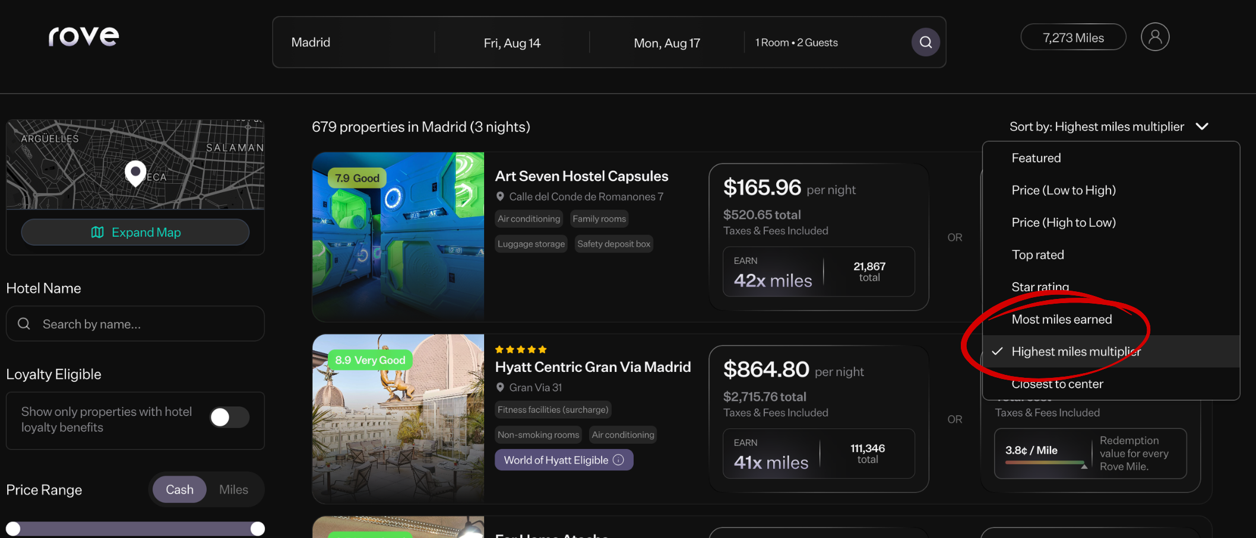This screenshot has height=538, width=1256.
Task: Select Cash price range option
Action: (179, 489)
